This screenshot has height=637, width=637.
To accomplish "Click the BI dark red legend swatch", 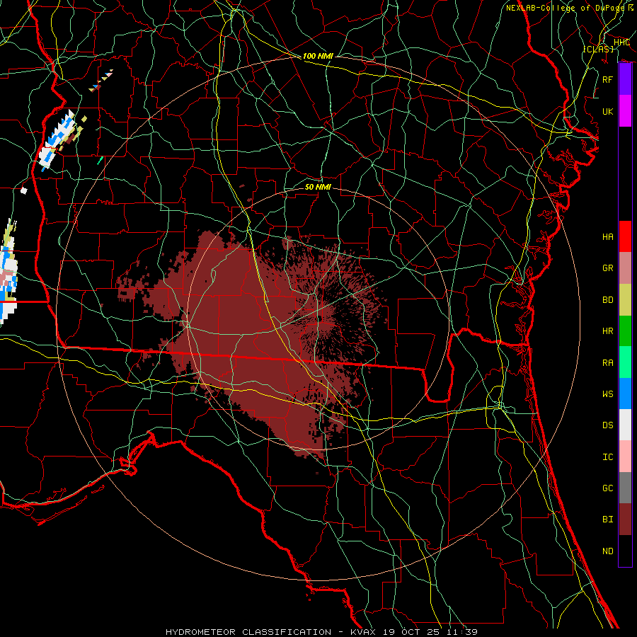I will [x=625, y=520].
